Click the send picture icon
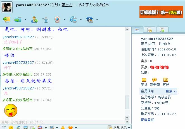 pos(25,127)
